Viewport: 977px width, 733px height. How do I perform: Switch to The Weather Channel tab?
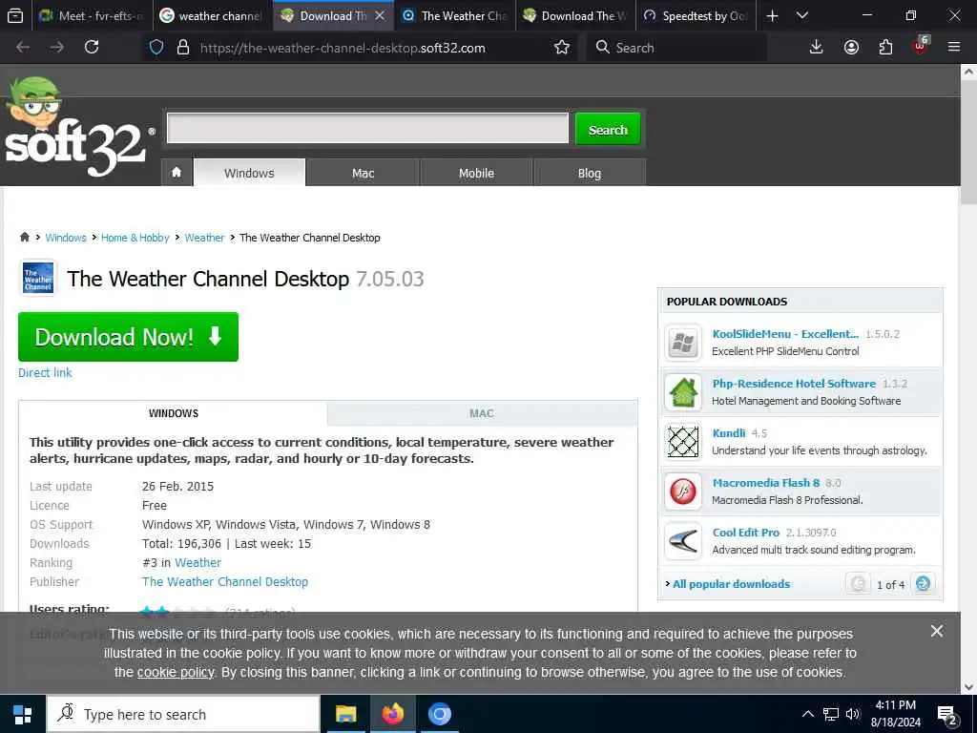[x=455, y=16]
